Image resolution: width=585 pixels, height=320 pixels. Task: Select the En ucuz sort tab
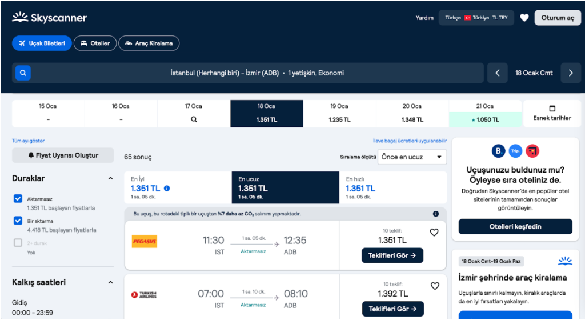(286, 187)
